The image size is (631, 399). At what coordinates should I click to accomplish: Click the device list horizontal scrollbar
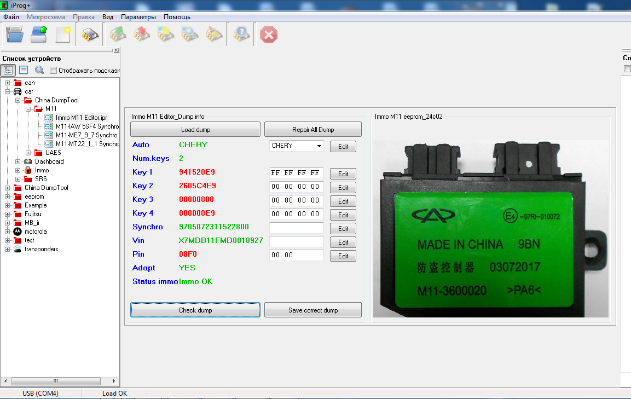pyautogui.click(x=60, y=381)
